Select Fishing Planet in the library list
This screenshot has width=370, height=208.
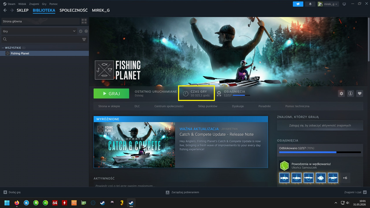[45, 53]
